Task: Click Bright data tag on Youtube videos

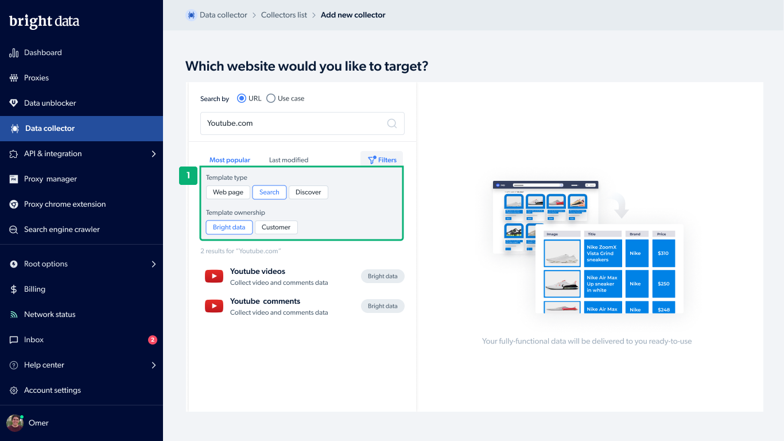Action: [x=383, y=276]
